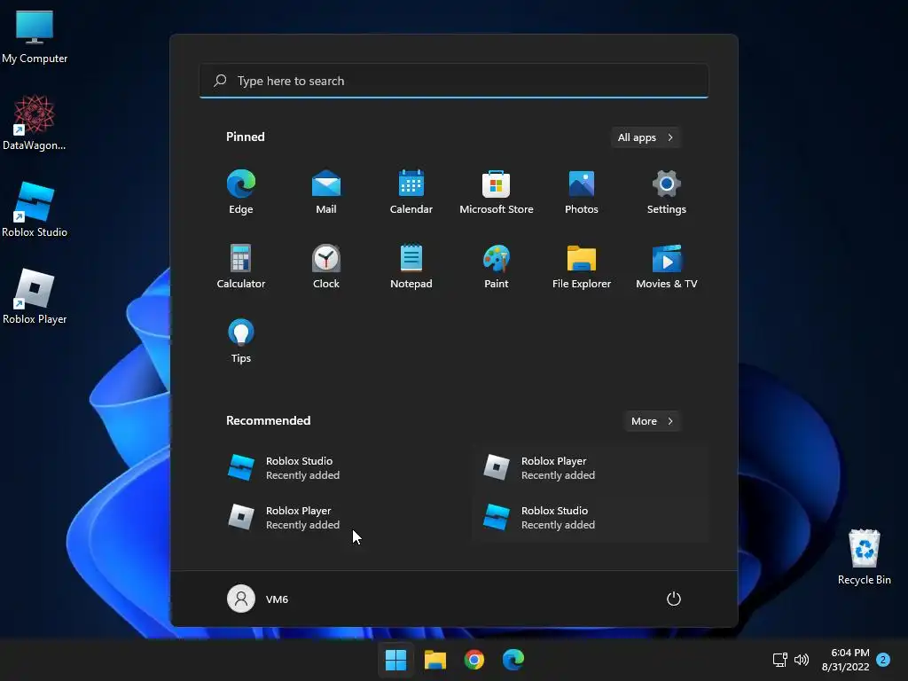The image size is (908, 681).
Task: Click the volume icon in system tray
Action: pyautogui.click(x=802, y=660)
